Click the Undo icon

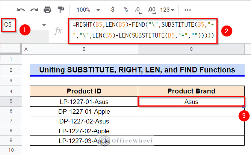(21, 10)
